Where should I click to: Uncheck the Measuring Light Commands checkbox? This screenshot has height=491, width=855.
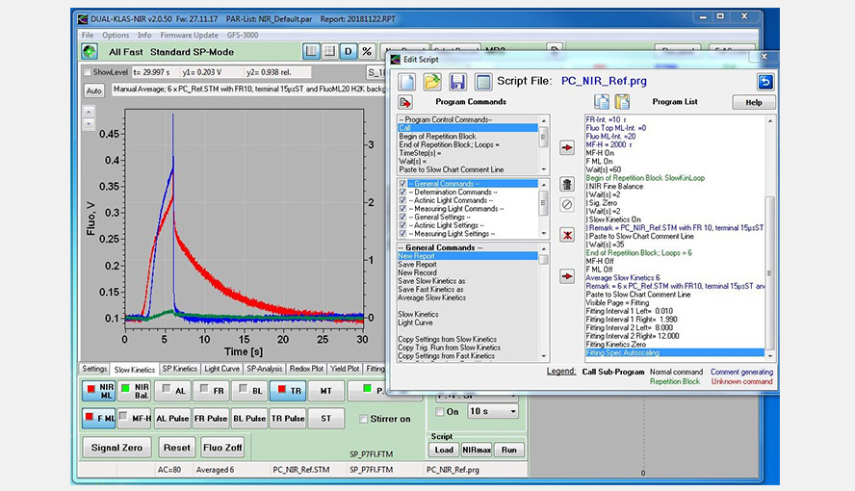[403, 208]
